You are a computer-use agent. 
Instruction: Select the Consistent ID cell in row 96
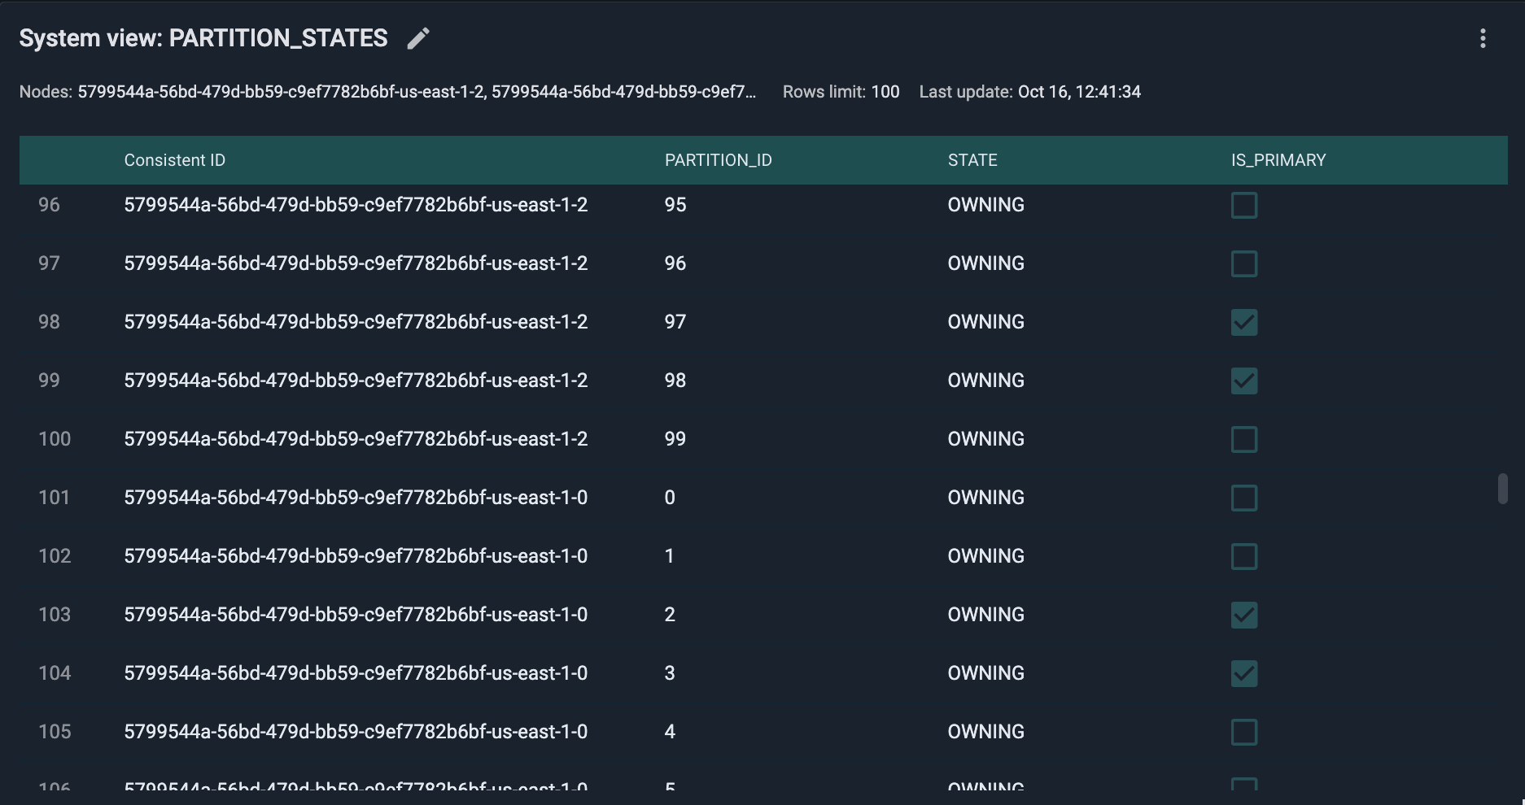pyautogui.click(x=355, y=205)
